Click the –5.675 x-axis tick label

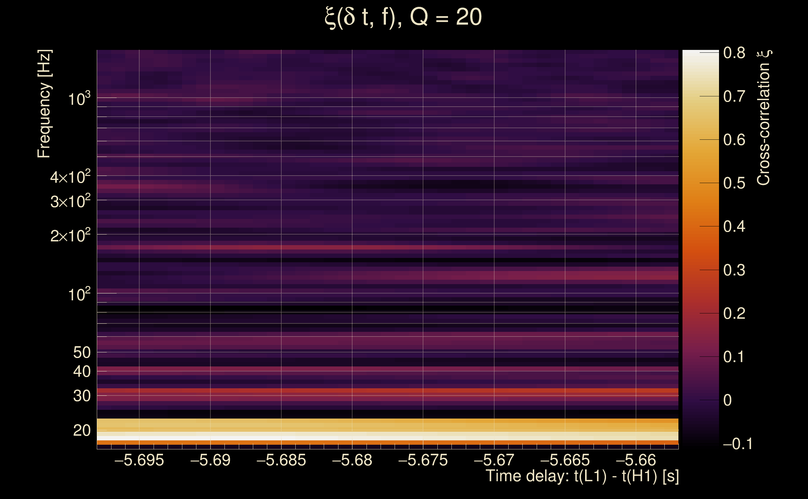(x=423, y=460)
